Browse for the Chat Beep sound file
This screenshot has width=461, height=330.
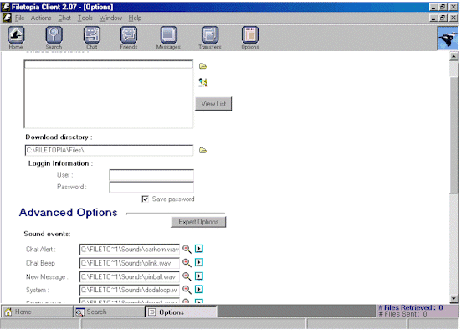pyautogui.click(x=187, y=262)
